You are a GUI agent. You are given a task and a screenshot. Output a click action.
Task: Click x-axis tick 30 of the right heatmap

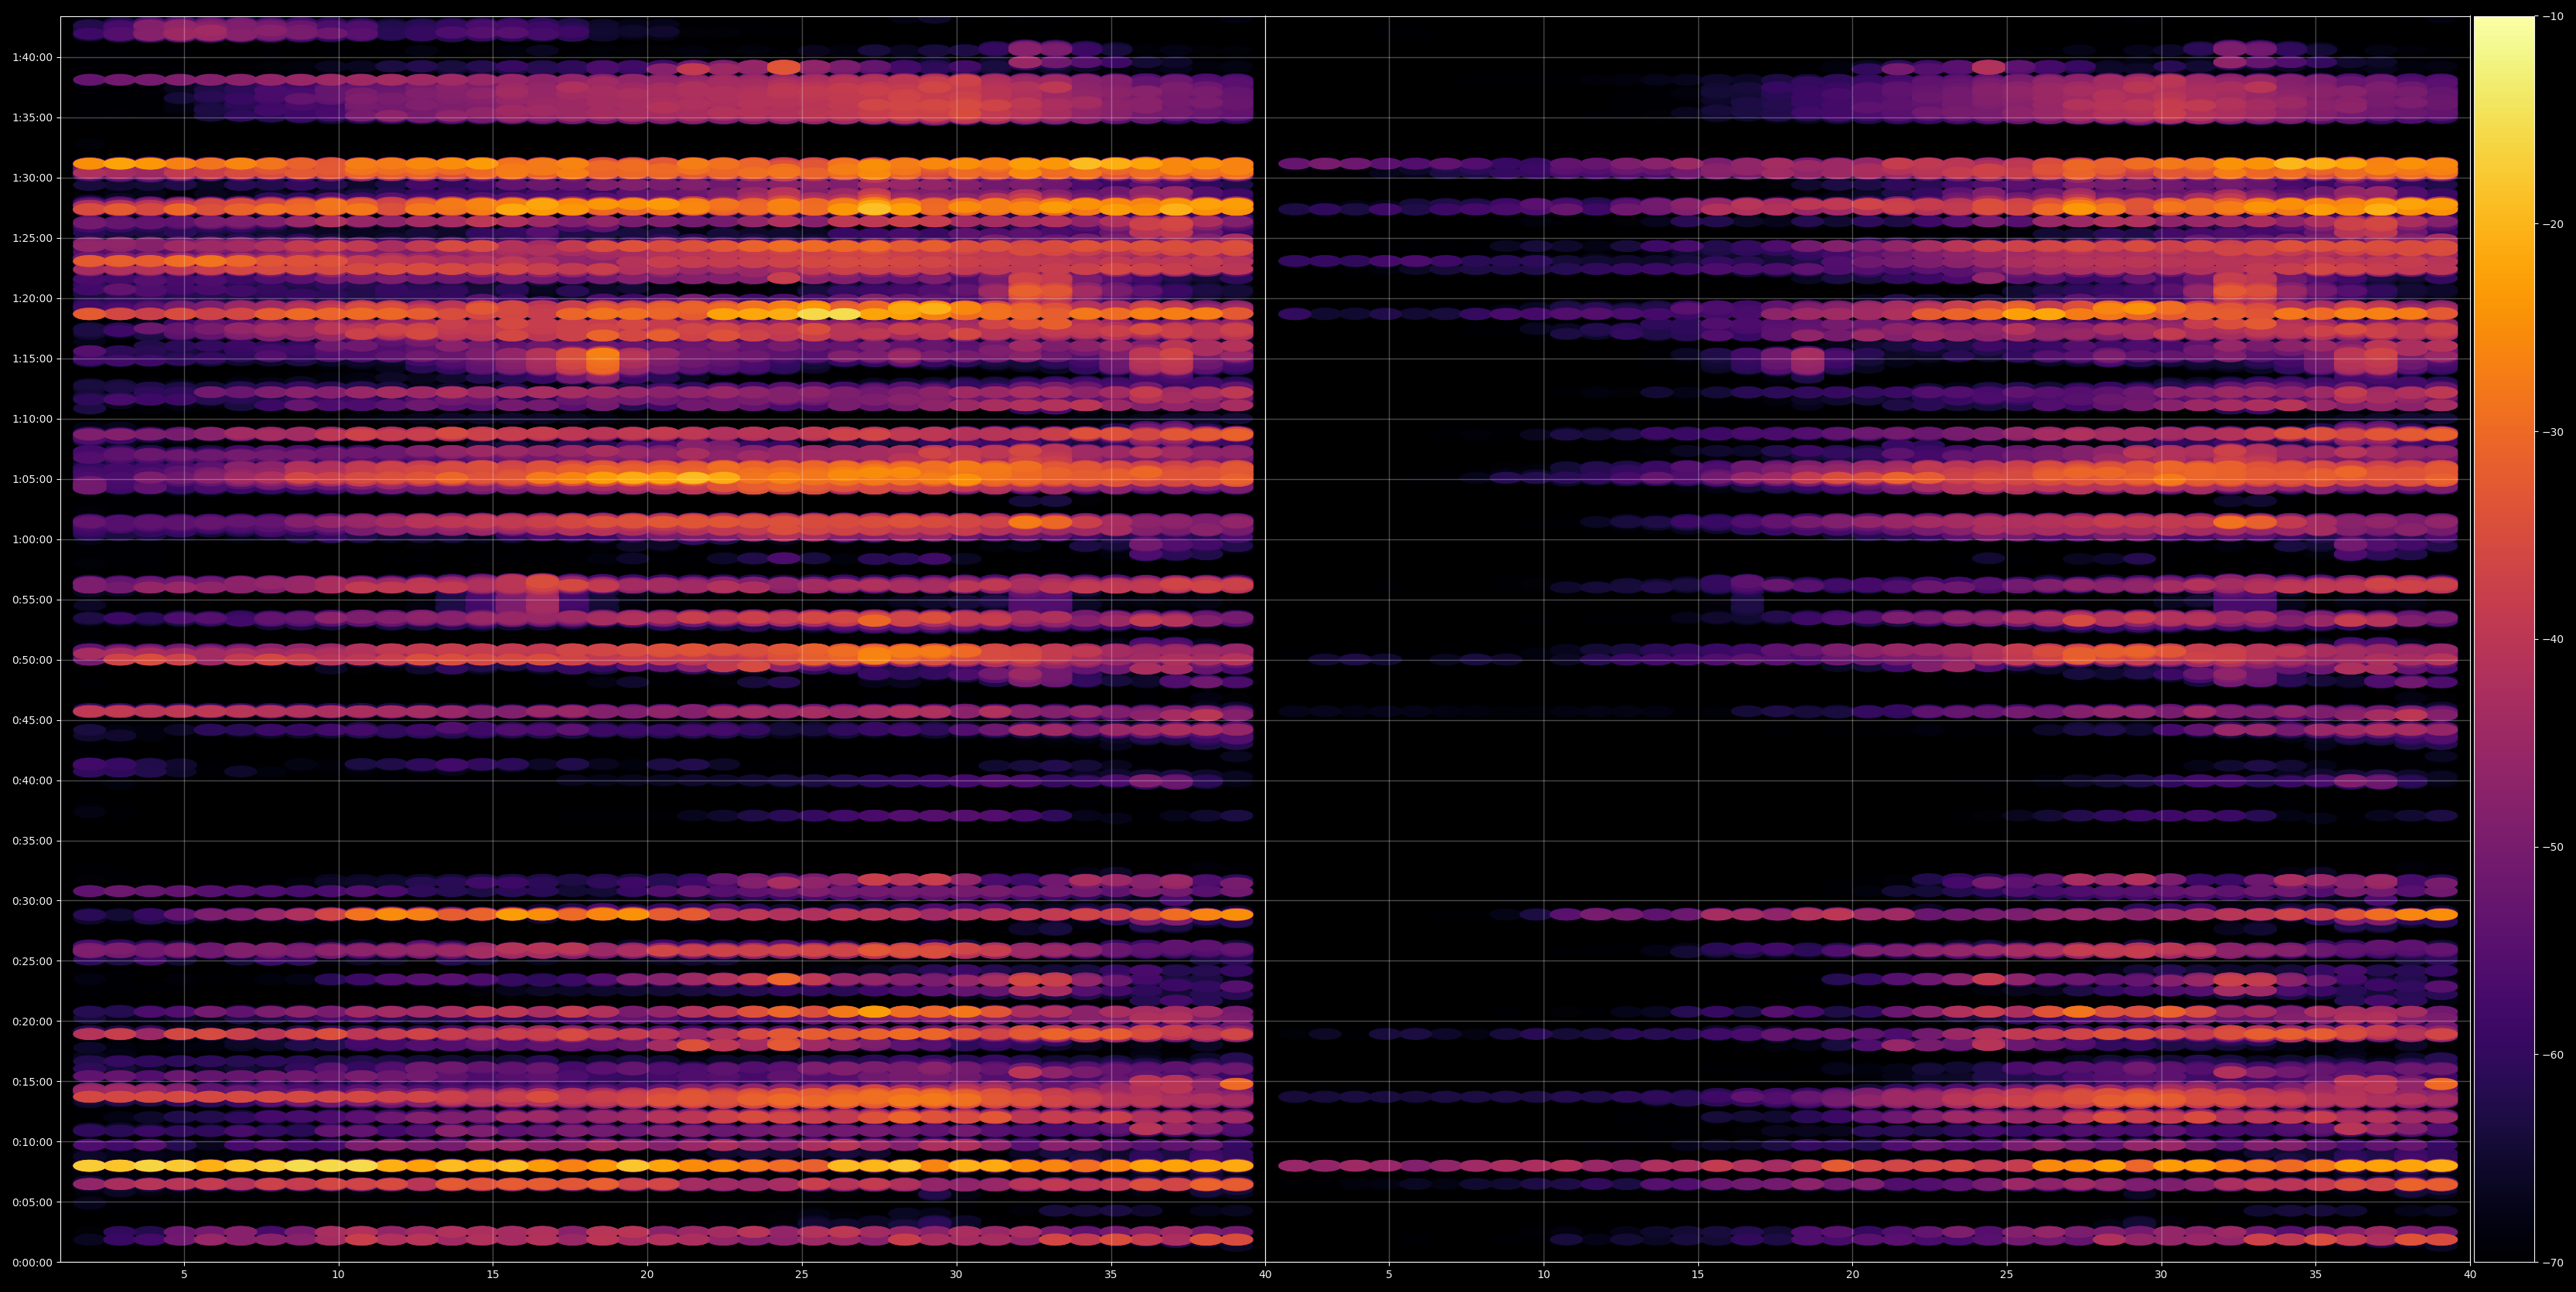pyautogui.click(x=2161, y=1275)
